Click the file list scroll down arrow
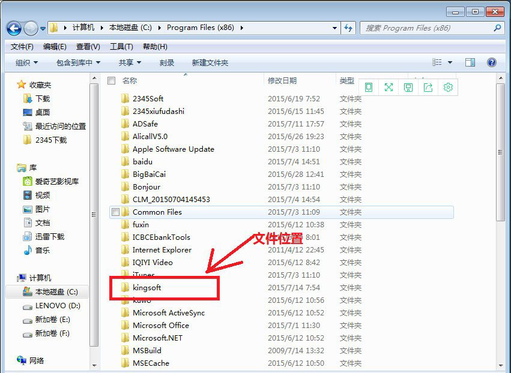This screenshot has width=511, height=373. pos(501,365)
